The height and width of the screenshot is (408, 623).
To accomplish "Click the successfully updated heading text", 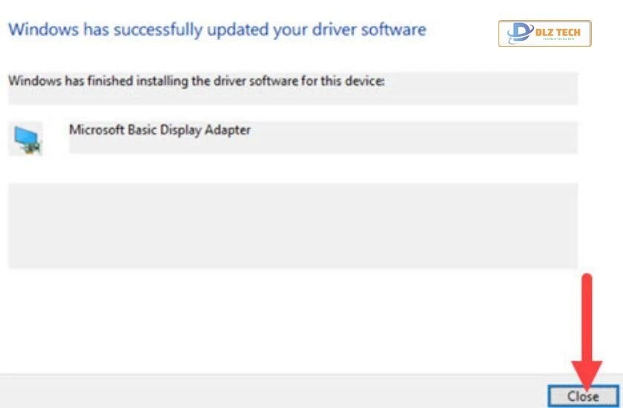I will point(217,30).
